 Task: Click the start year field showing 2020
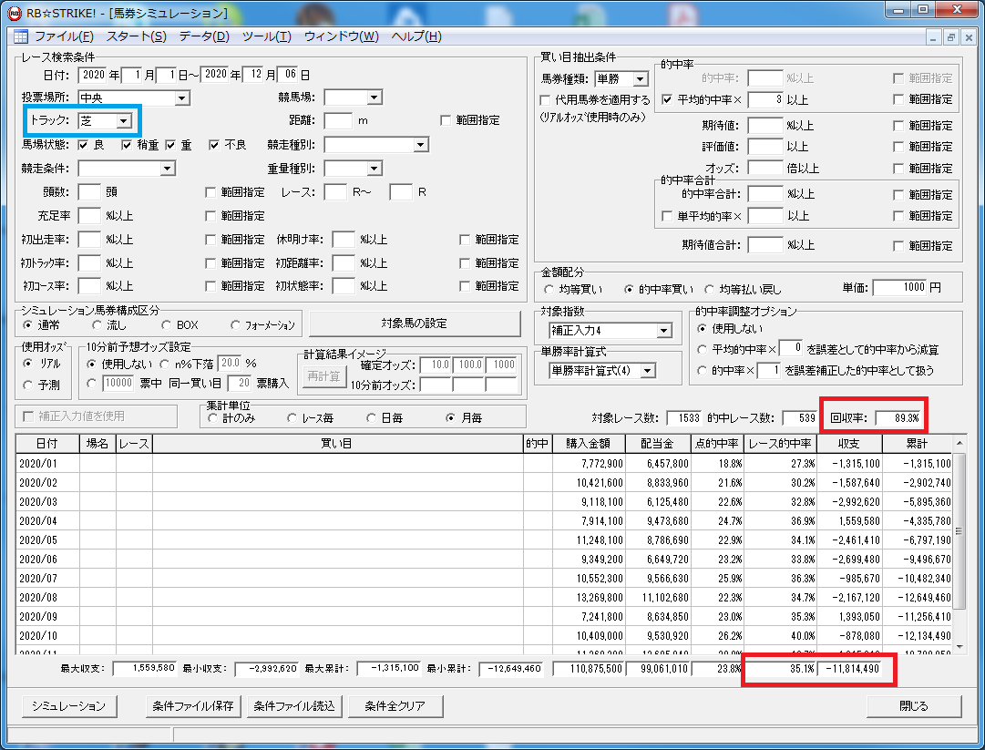(x=93, y=75)
